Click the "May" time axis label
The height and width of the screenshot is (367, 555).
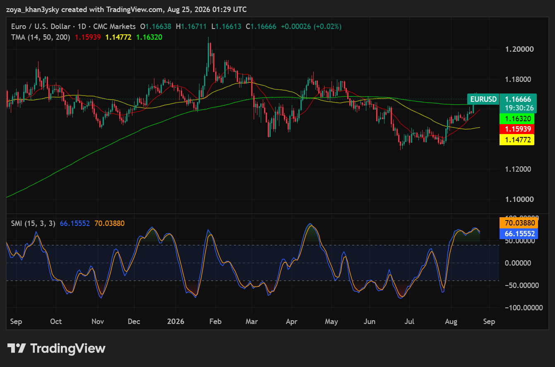pos(332,321)
